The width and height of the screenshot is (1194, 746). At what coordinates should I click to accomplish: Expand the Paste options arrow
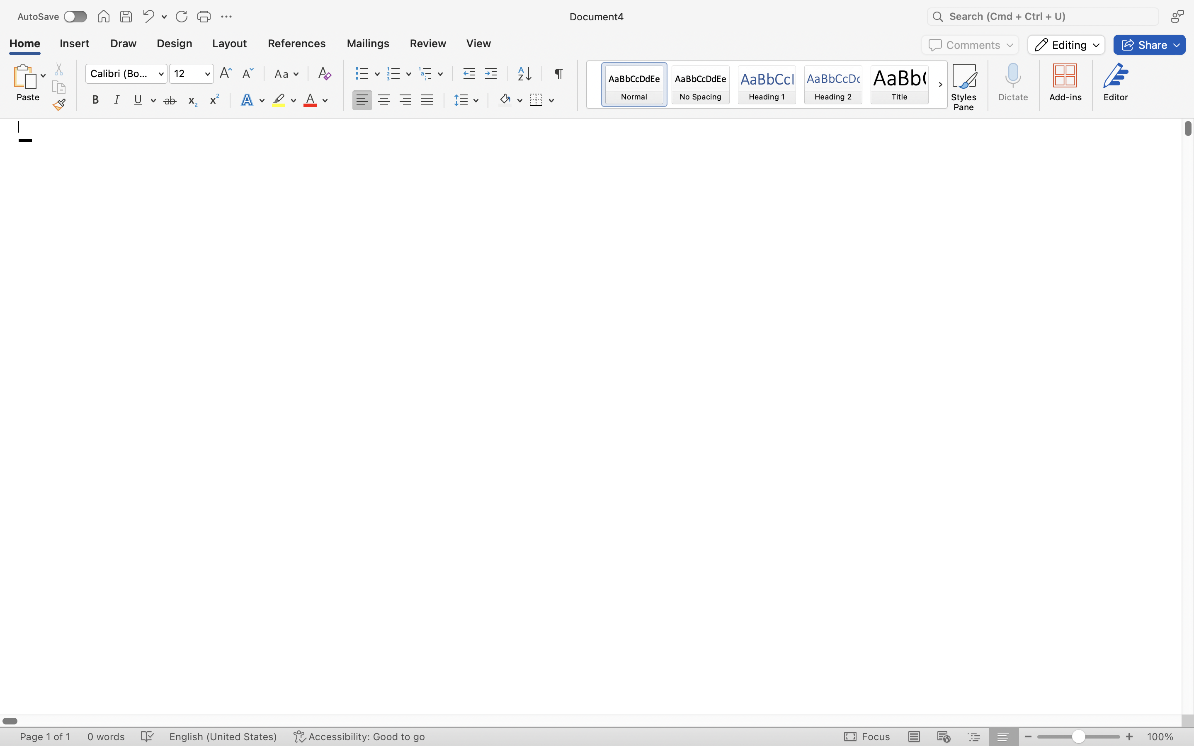point(43,76)
